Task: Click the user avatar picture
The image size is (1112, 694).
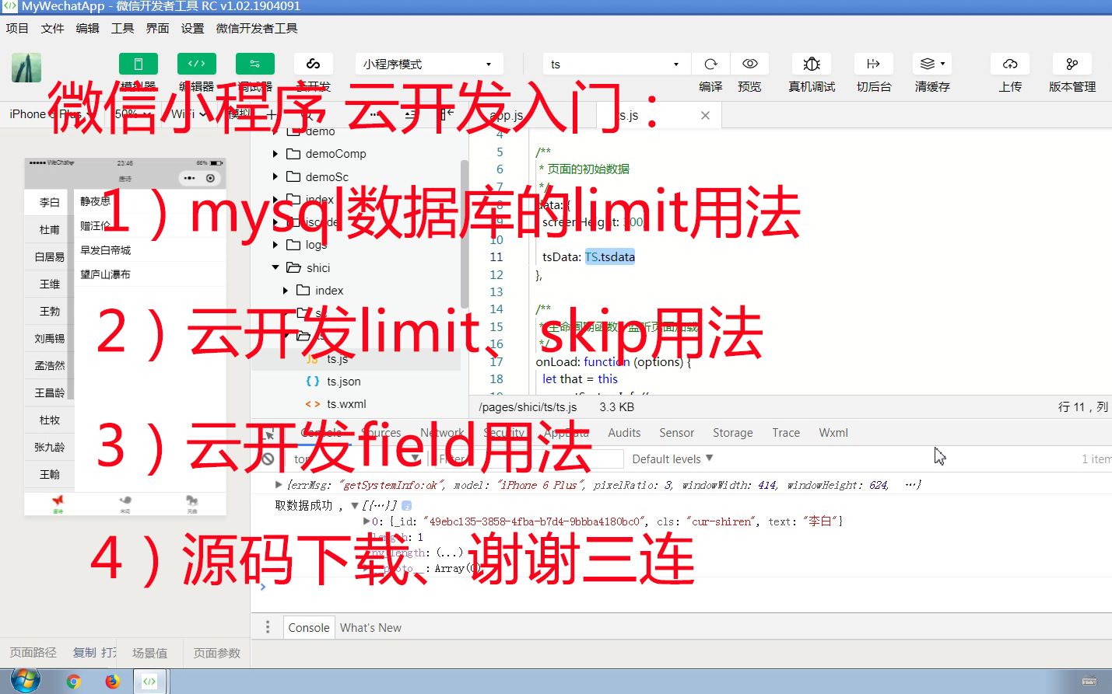Action: tap(26, 68)
